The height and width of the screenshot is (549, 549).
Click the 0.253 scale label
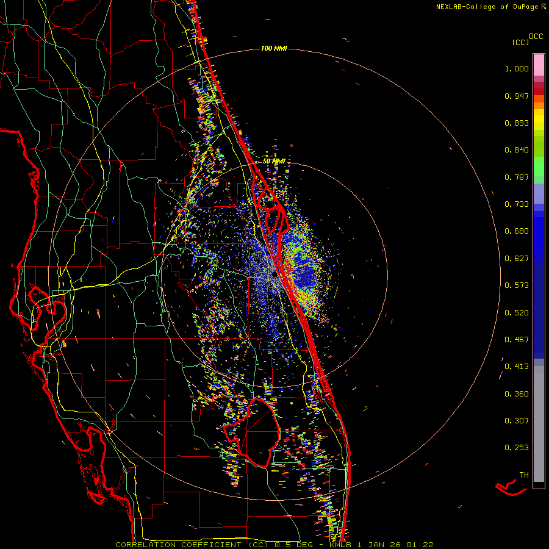pos(517,448)
